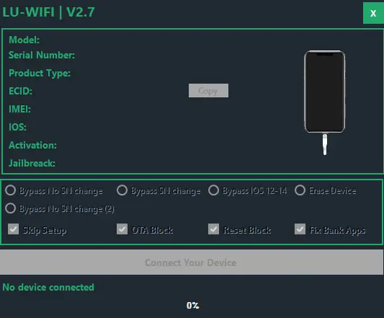Click the Activation status label

tap(32, 145)
